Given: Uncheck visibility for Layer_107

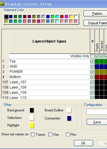Looking at the screenshot, I should point(92,82).
